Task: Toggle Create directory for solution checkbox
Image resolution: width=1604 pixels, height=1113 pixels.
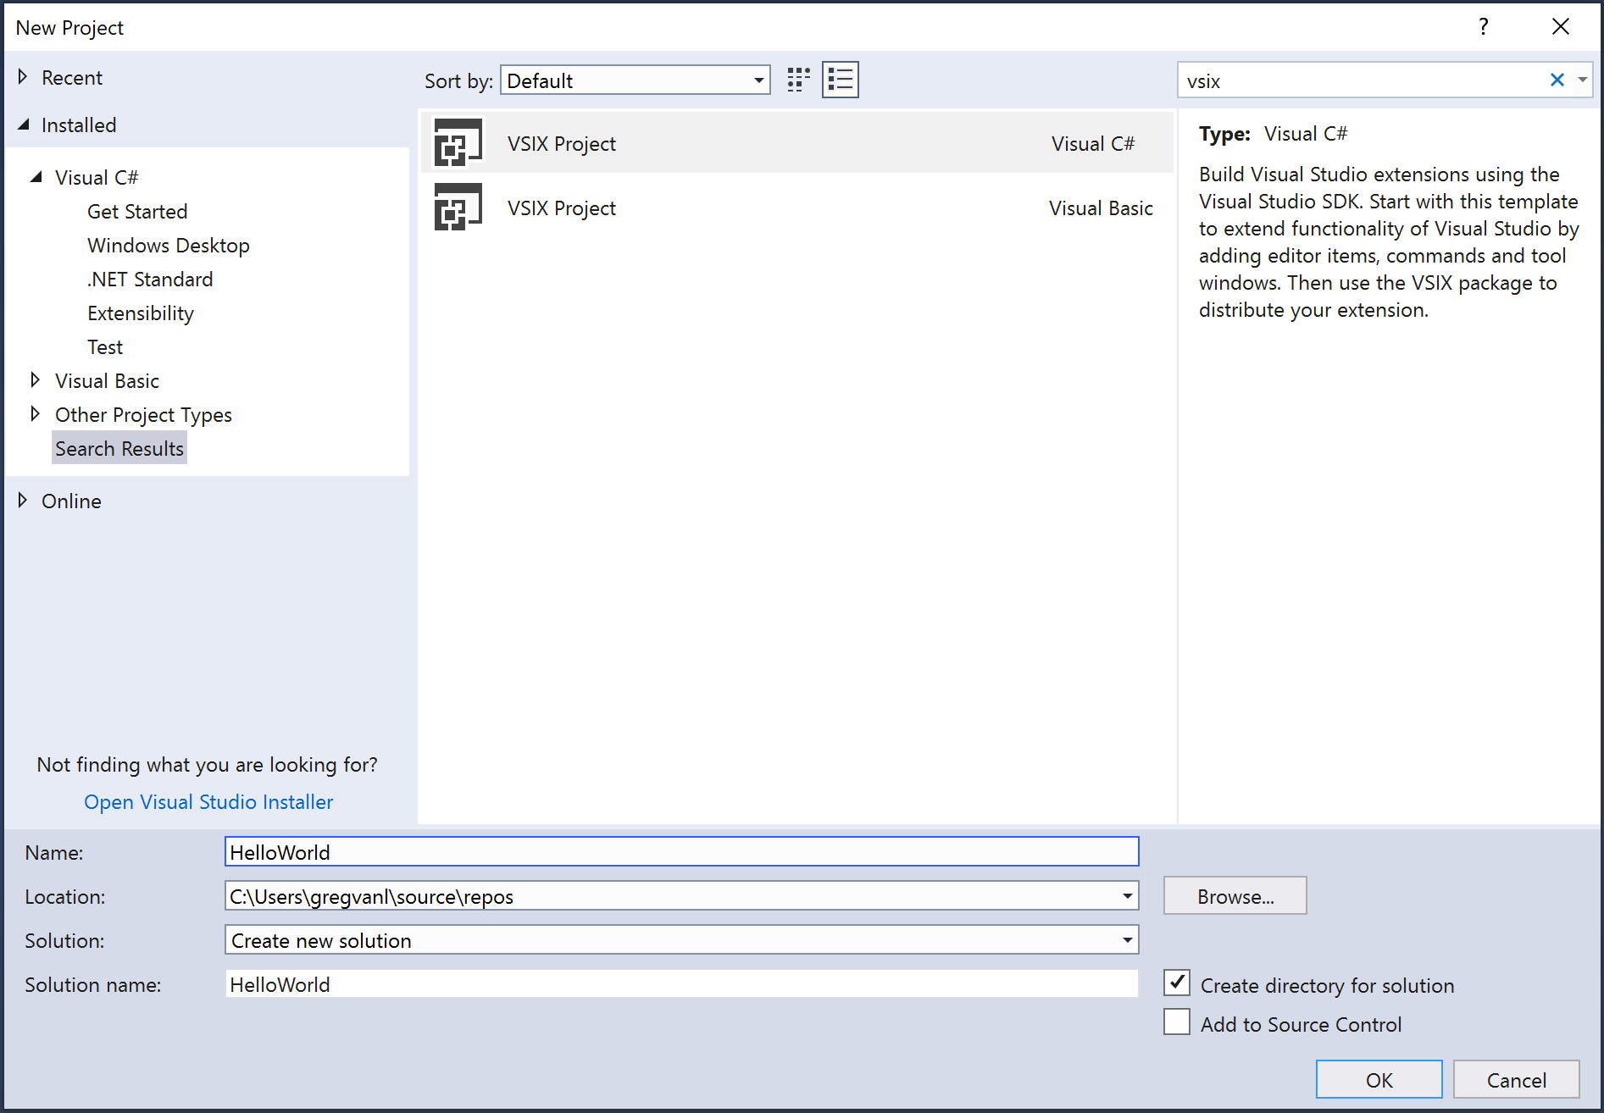Action: pos(1176,983)
